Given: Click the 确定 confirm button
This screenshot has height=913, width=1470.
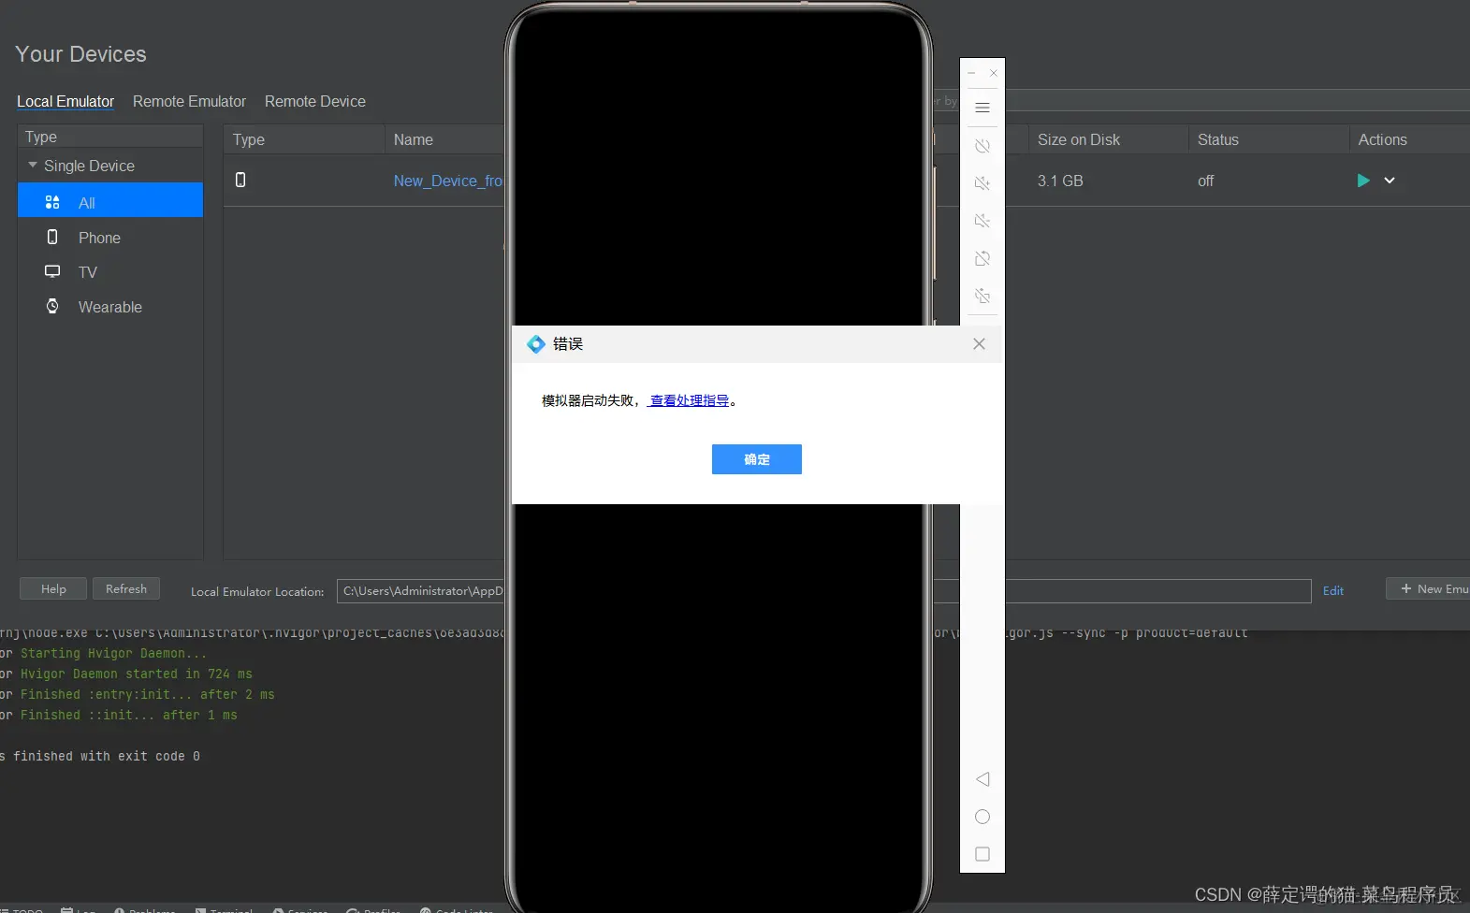Looking at the screenshot, I should [x=757, y=459].
